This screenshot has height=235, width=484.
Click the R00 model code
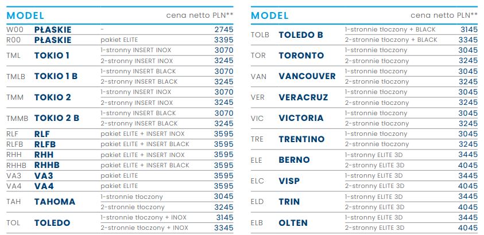click(14, 40)
